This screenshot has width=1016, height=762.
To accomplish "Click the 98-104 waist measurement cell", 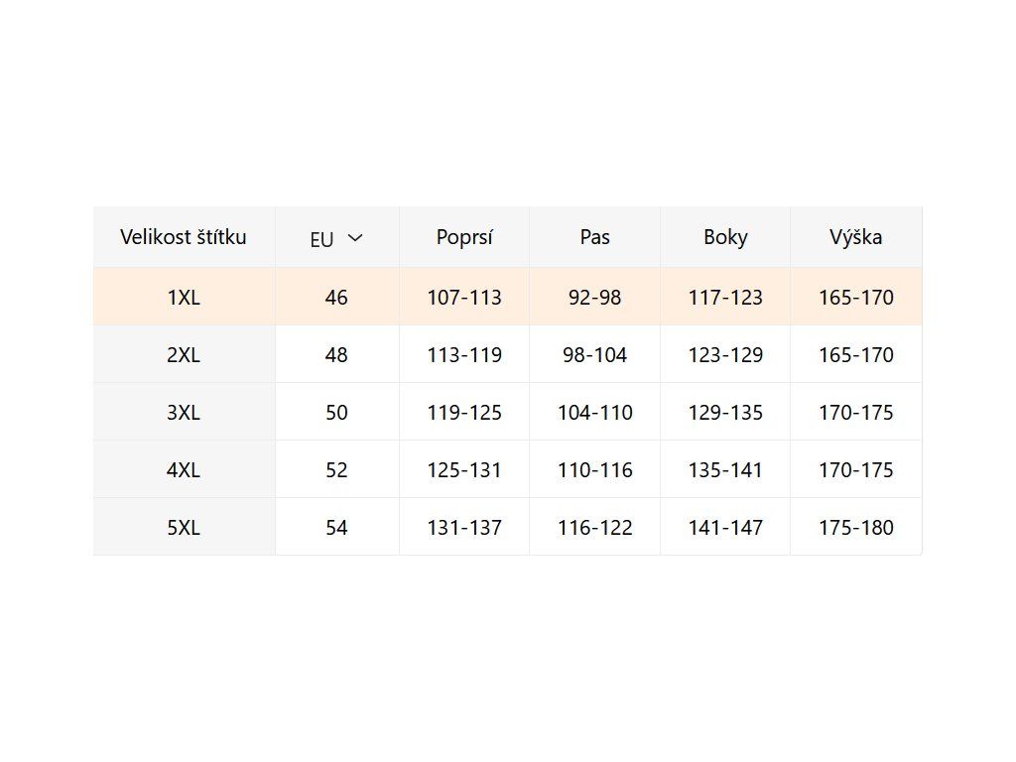I will 595,354.
